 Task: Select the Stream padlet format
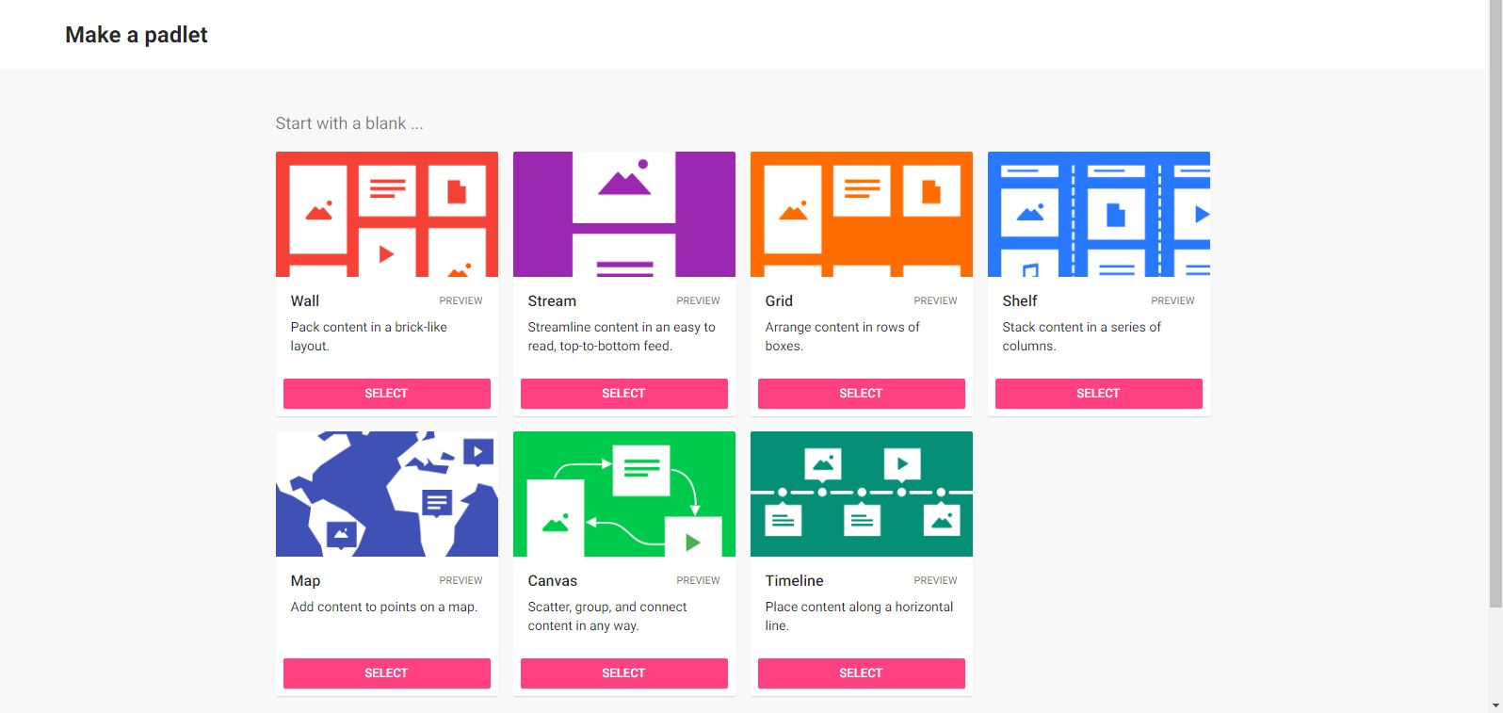click(623, 394)
